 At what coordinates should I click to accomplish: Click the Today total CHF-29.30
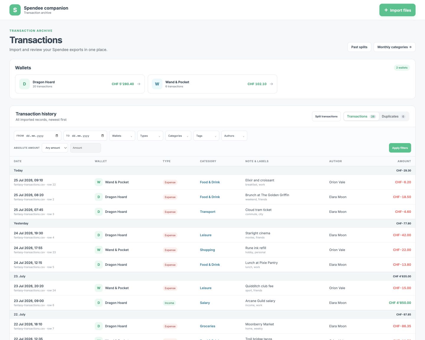tap(403, 170)
